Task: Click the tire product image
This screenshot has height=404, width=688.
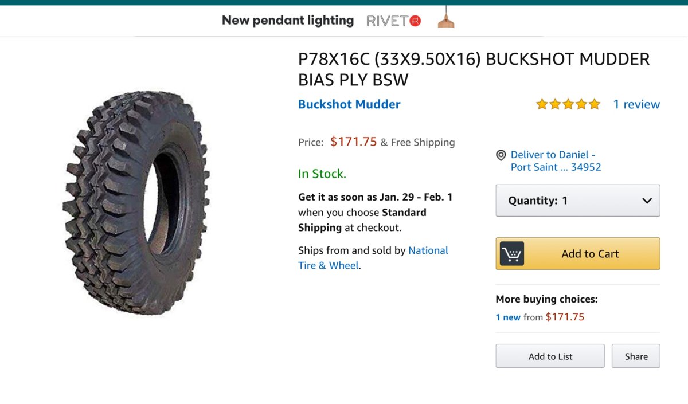Action: point(136,203)
